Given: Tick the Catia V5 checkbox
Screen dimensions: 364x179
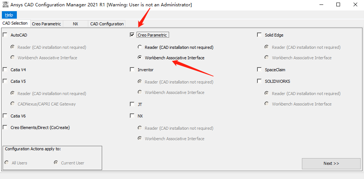Looking at the screenshot, I should (5, 81).
